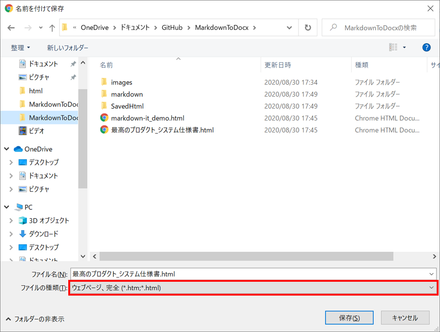Image resolution: width=440 pixels, height=332 pixels.
Task: Expand 3D オブジェクト under PC
Action: (x=11, y=220)
